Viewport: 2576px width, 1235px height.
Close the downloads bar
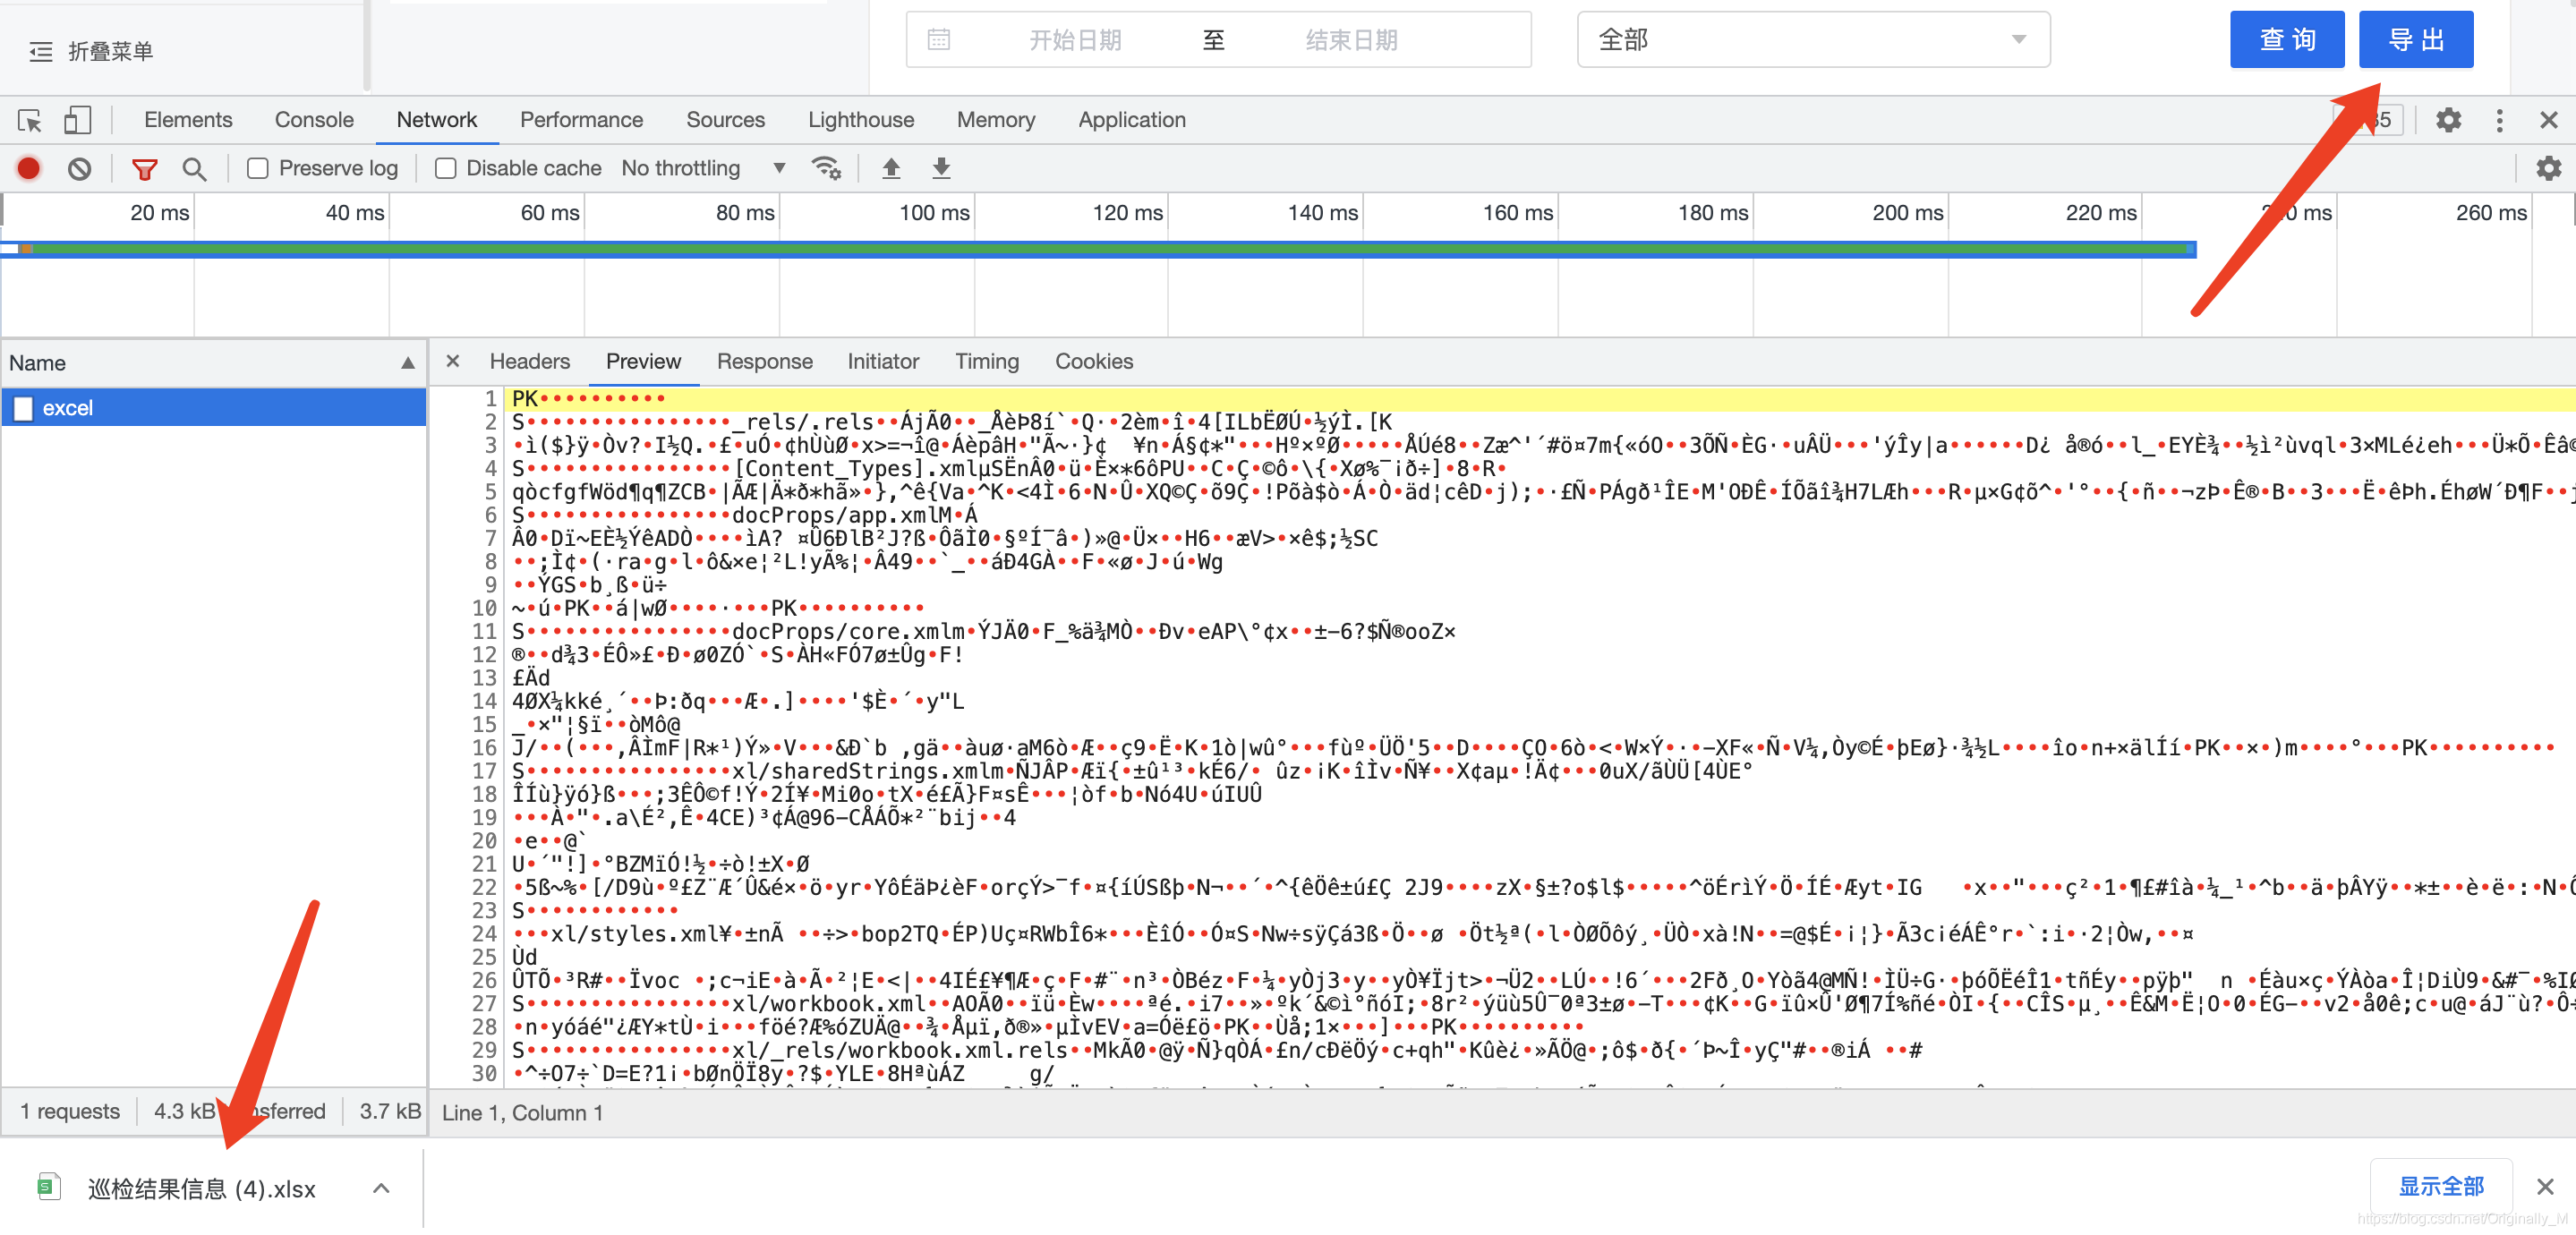coord(2545,1186)
